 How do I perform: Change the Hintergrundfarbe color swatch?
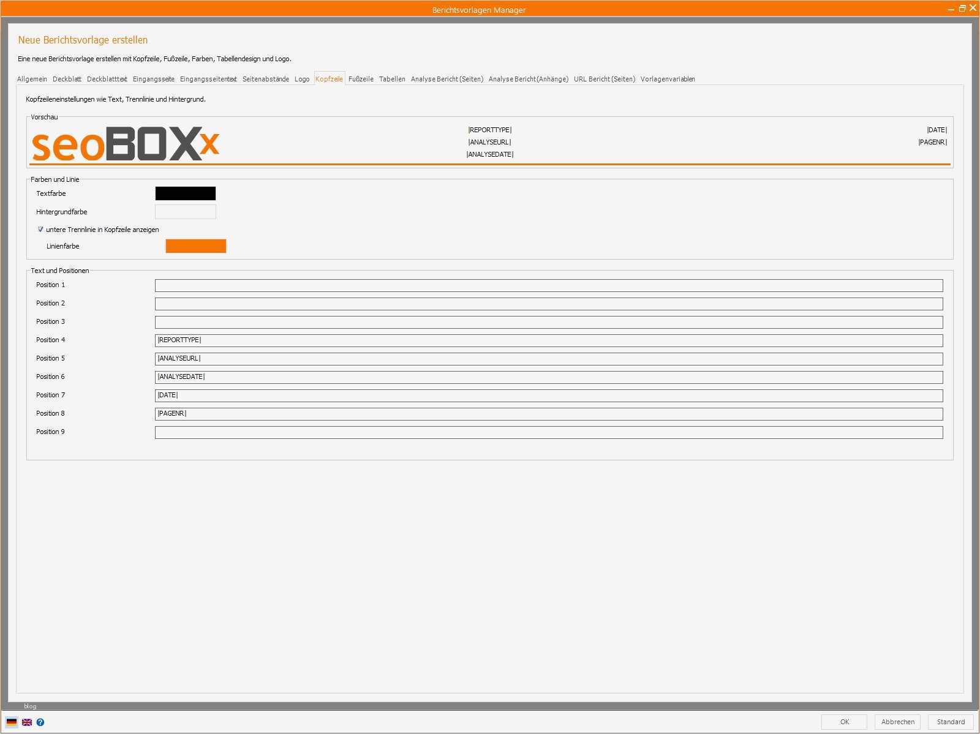point(186,212)
